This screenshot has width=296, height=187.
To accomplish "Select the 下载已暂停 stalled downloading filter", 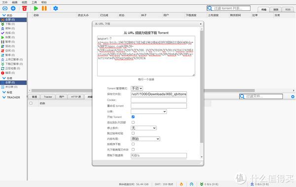I will coord(13,64).
